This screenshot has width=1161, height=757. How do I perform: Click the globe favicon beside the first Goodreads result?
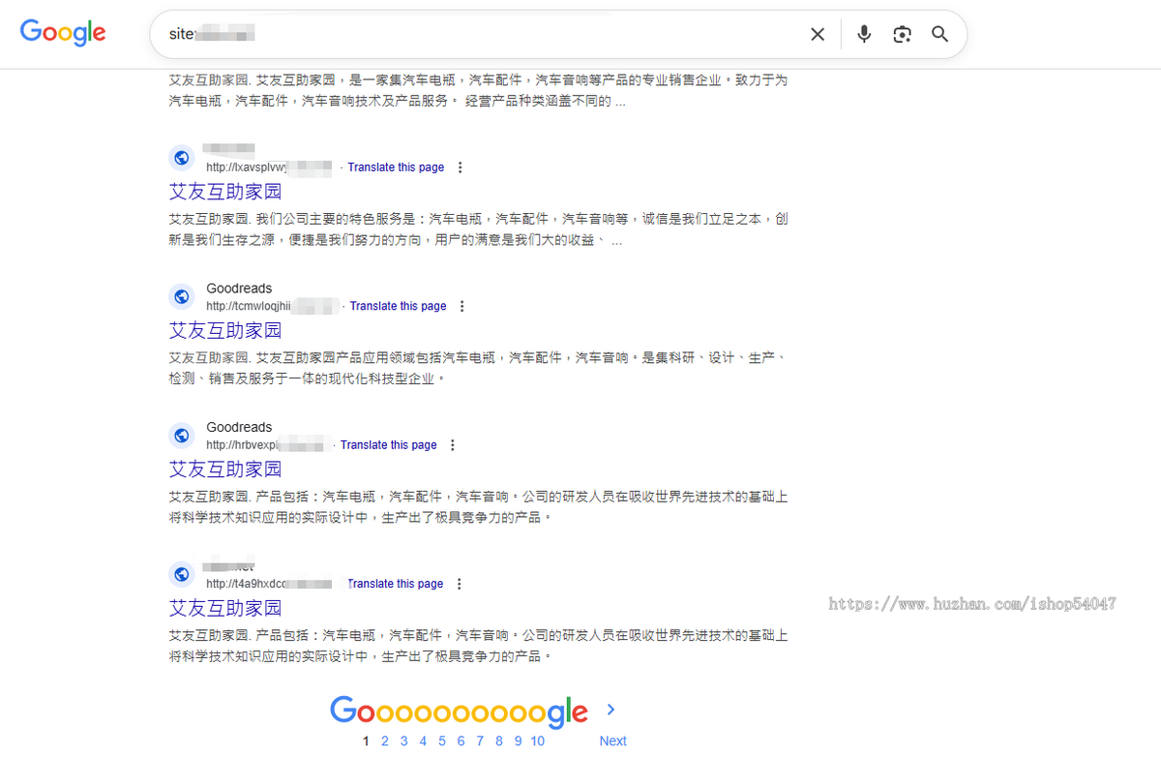click(182, 296)
